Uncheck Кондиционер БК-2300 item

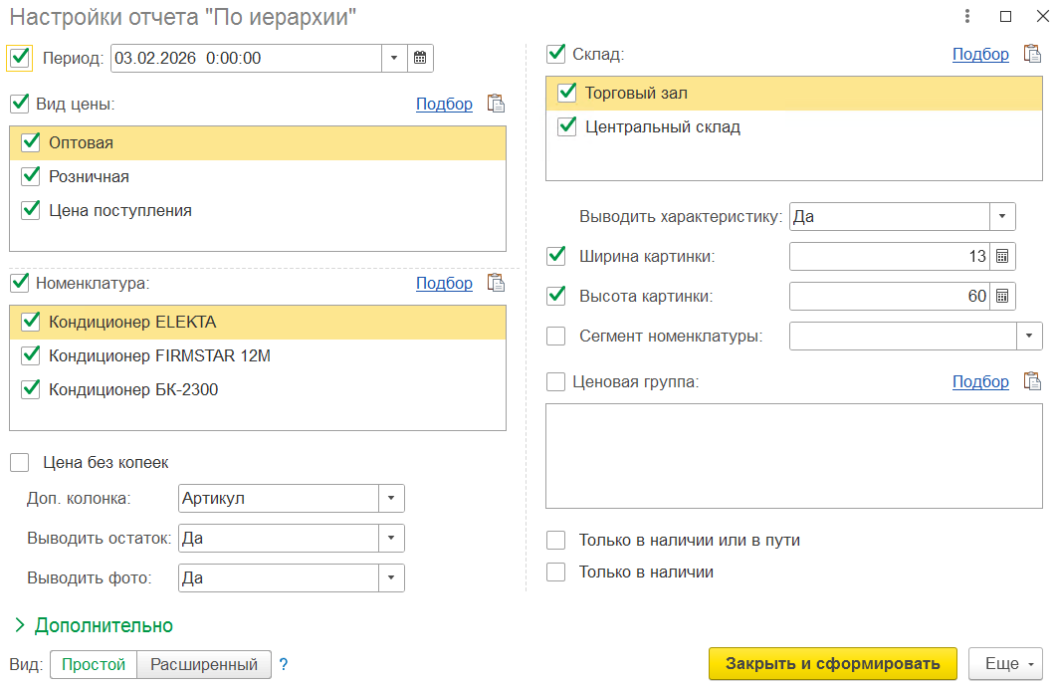coord(31,389)
